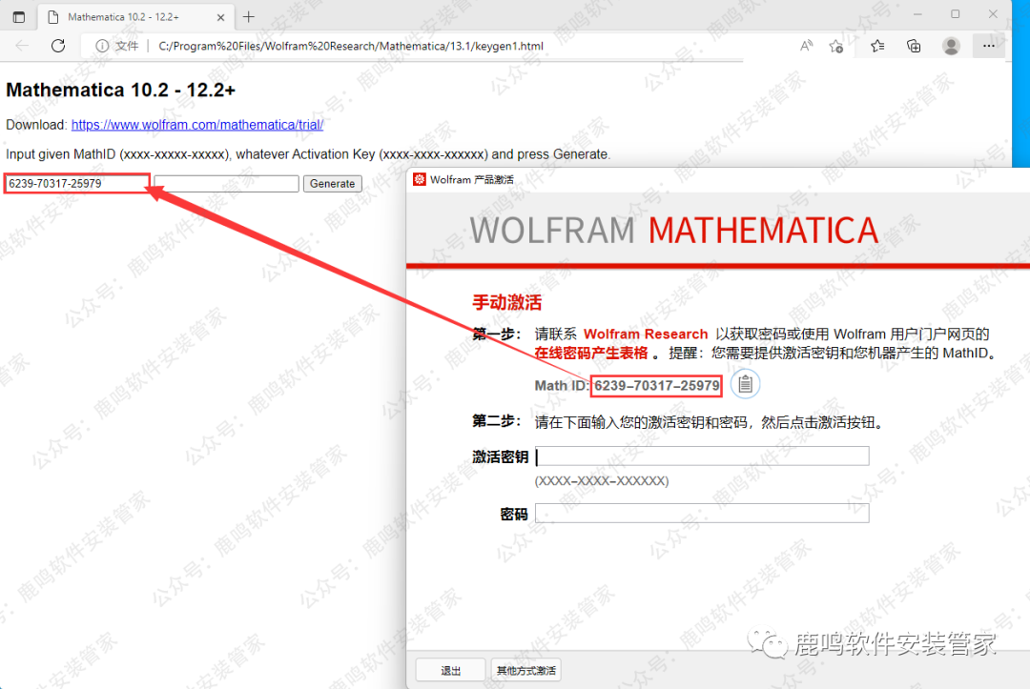Click the Mathematica 10.2 - 12.2+ page heading

click(120, 90)
